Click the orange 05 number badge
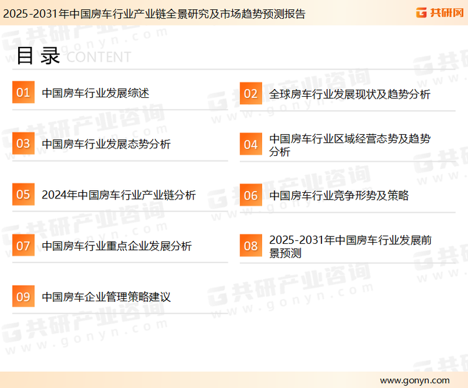 (x=23, y=194)
